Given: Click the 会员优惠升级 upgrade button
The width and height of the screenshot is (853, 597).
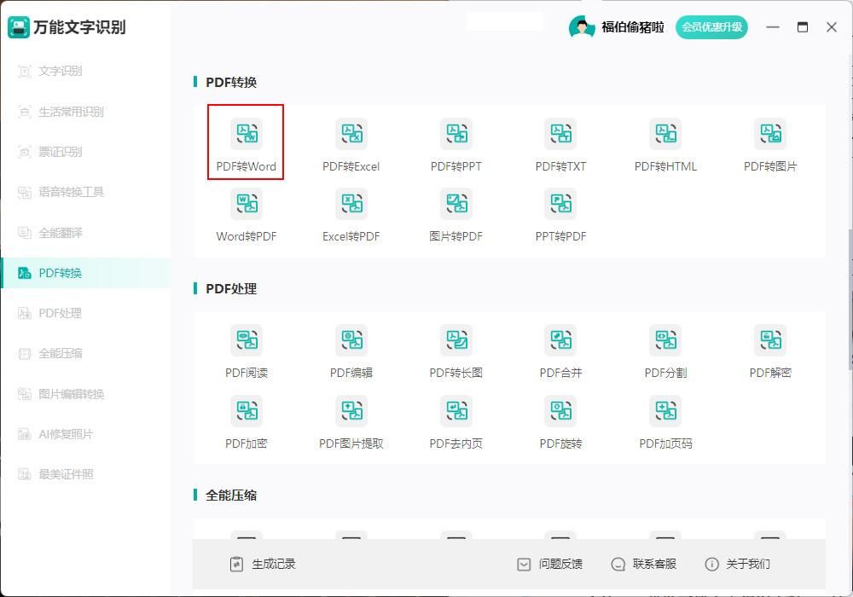Looking at the screenshot, I should point(712,26).
